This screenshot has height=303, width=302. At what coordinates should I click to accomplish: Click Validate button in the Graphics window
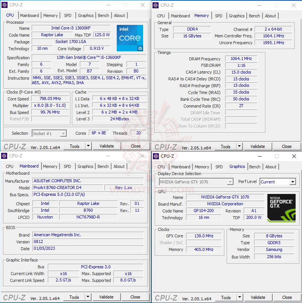click(258, 297)
